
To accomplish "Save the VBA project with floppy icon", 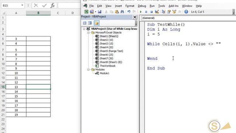I will point(100,11).
